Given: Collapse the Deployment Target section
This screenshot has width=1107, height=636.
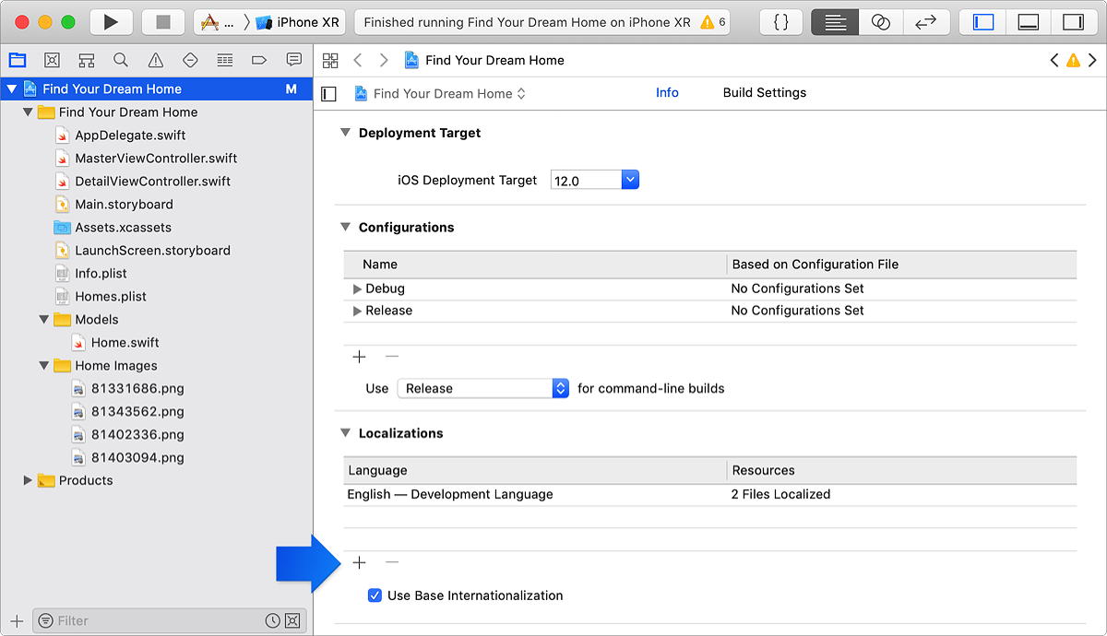Looking at the screenshot, I should click(x=345, y=133).
